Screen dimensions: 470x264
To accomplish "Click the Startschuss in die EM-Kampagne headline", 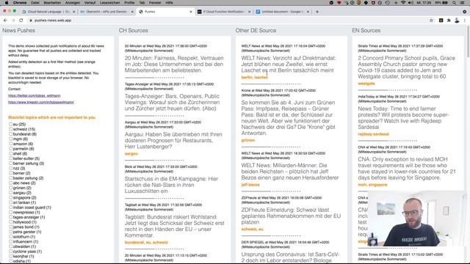I will pyautogui.click(x=171, y=185).
